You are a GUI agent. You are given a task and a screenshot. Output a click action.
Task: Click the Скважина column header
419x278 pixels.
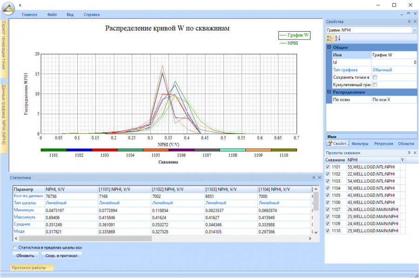[335, 160]
